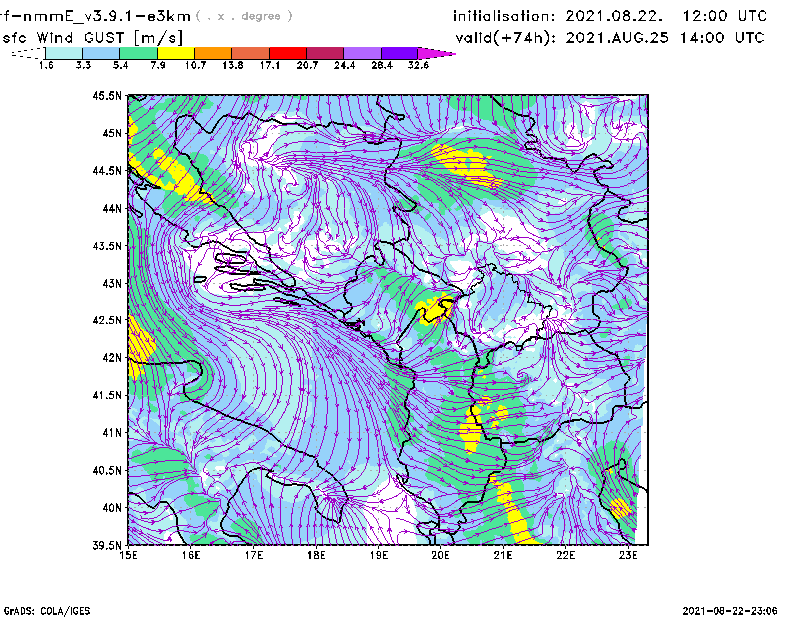The image size is (799, 617).
Task: Click the '32.6' legend value
Action: pyautogui.click(x=418, y=65)
